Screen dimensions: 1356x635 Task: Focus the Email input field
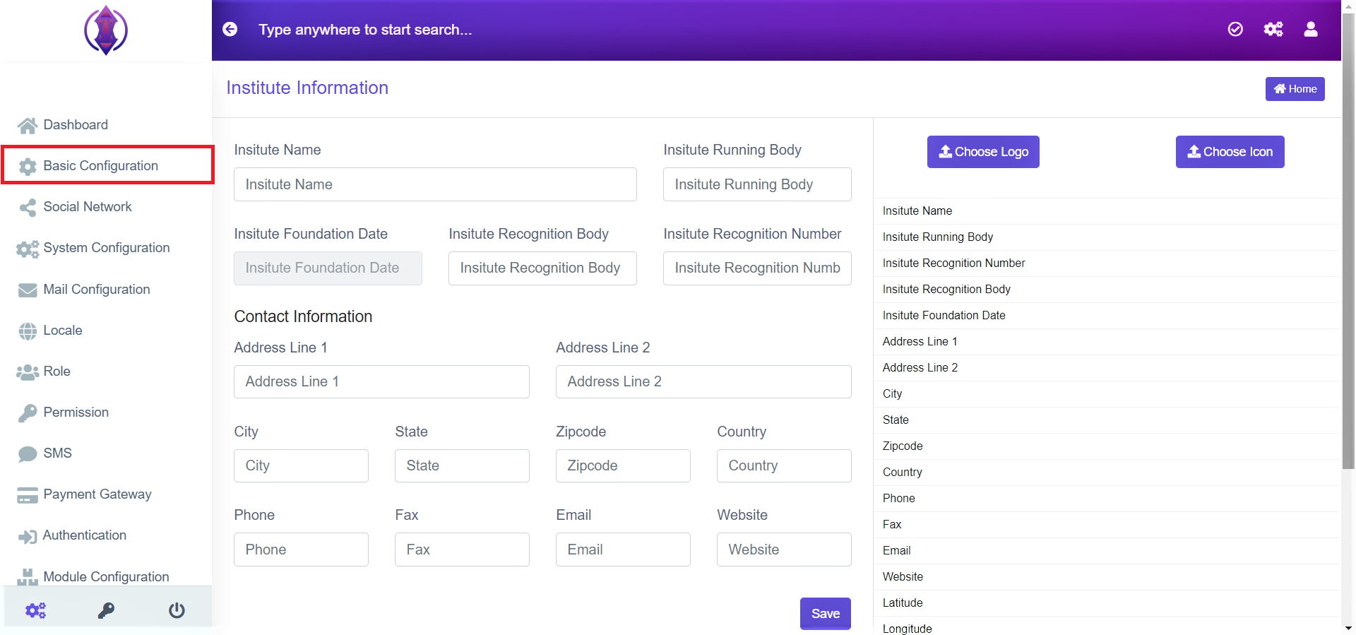pyautogui.click(x=623, y=550)
